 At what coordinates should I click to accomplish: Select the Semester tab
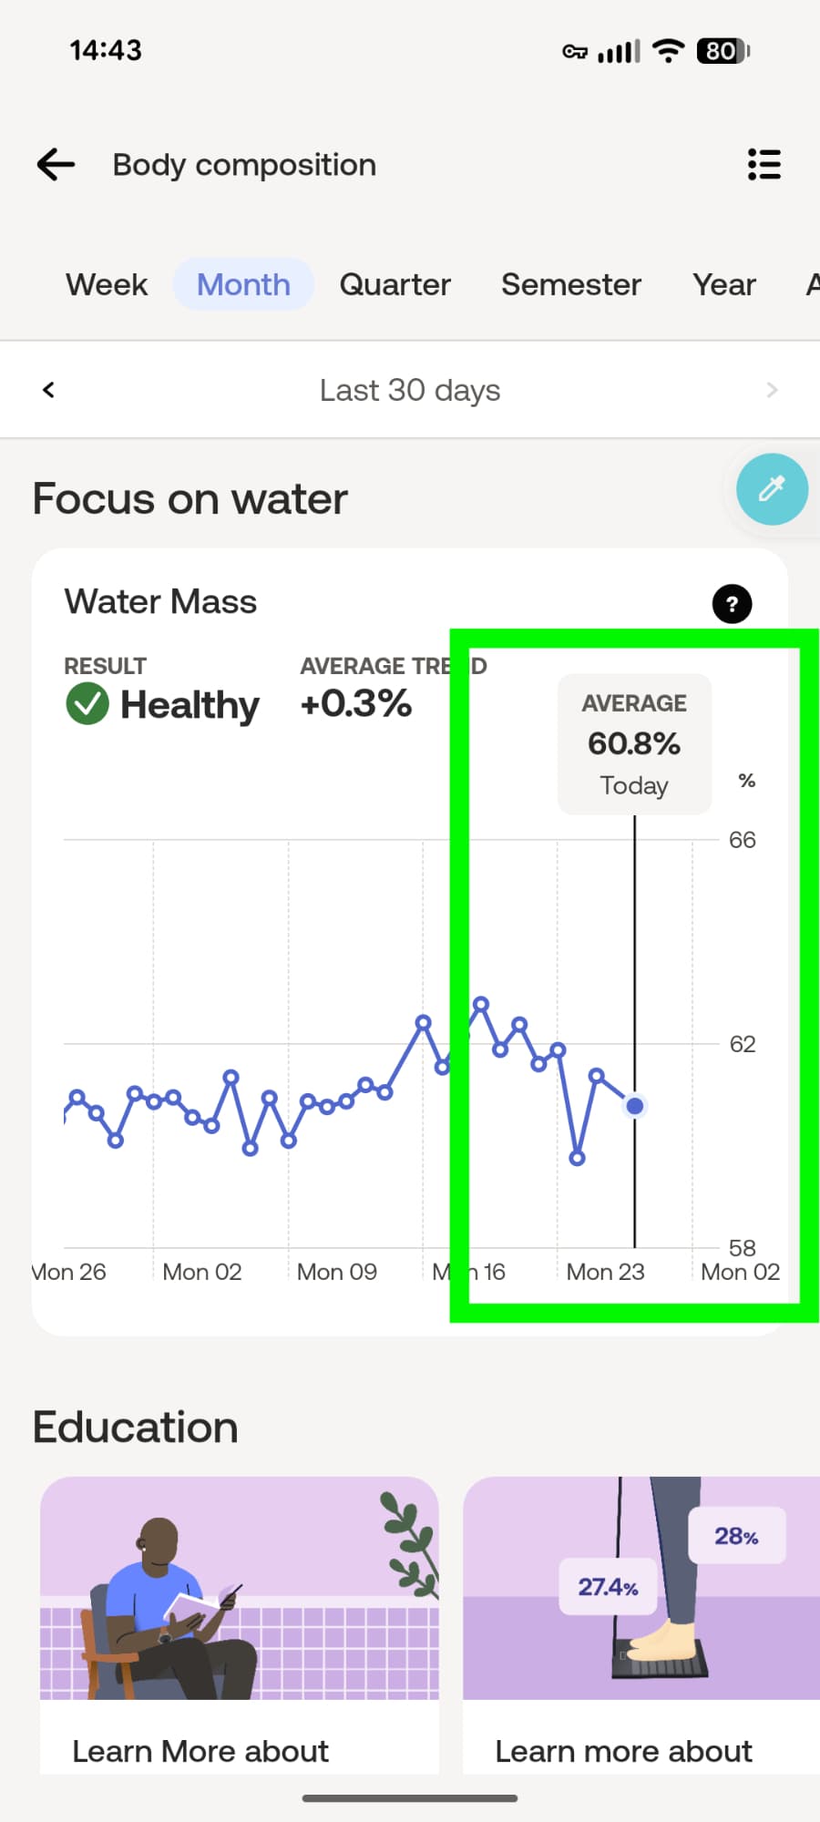point(571,284)
